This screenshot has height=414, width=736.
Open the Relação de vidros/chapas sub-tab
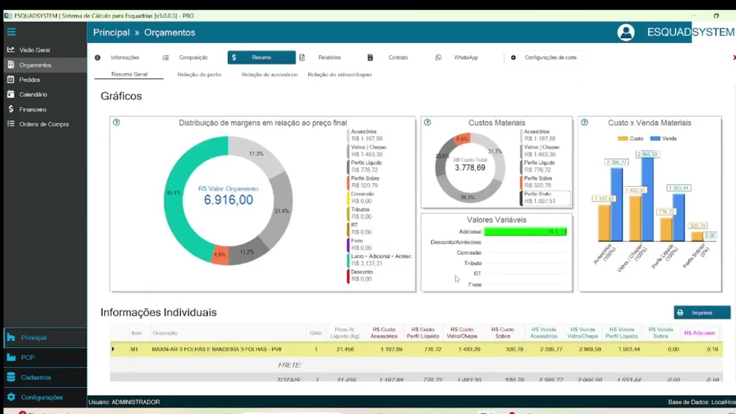pos(340,75)
